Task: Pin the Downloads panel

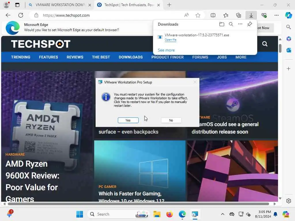Action: 249,24
